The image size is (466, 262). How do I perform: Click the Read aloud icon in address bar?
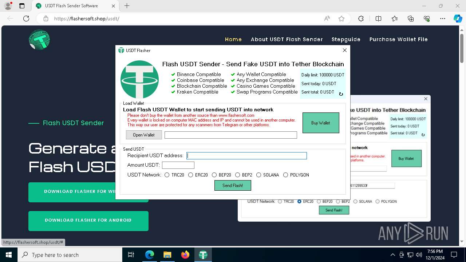(327, 19)
